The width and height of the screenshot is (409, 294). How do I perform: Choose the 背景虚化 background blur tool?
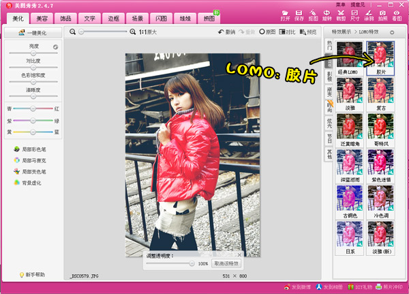pos(33,183)
